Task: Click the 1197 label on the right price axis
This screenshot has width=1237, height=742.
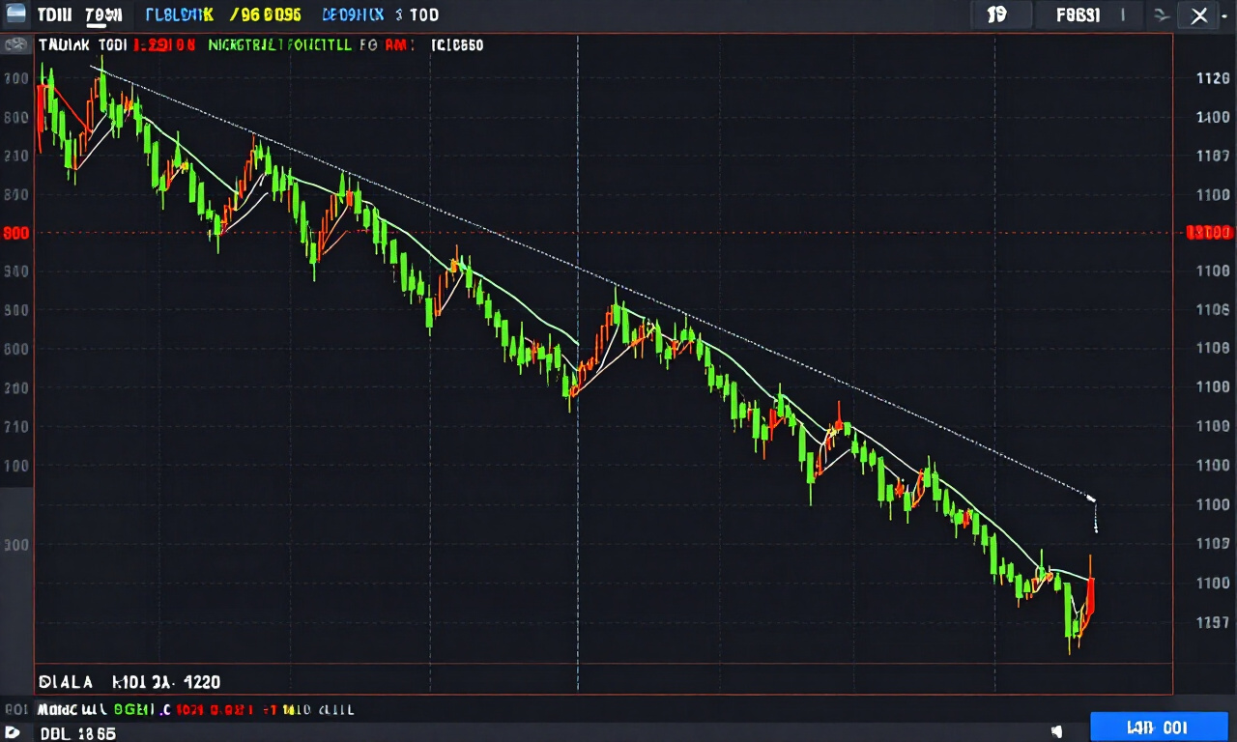Action: pos(1212,622)
